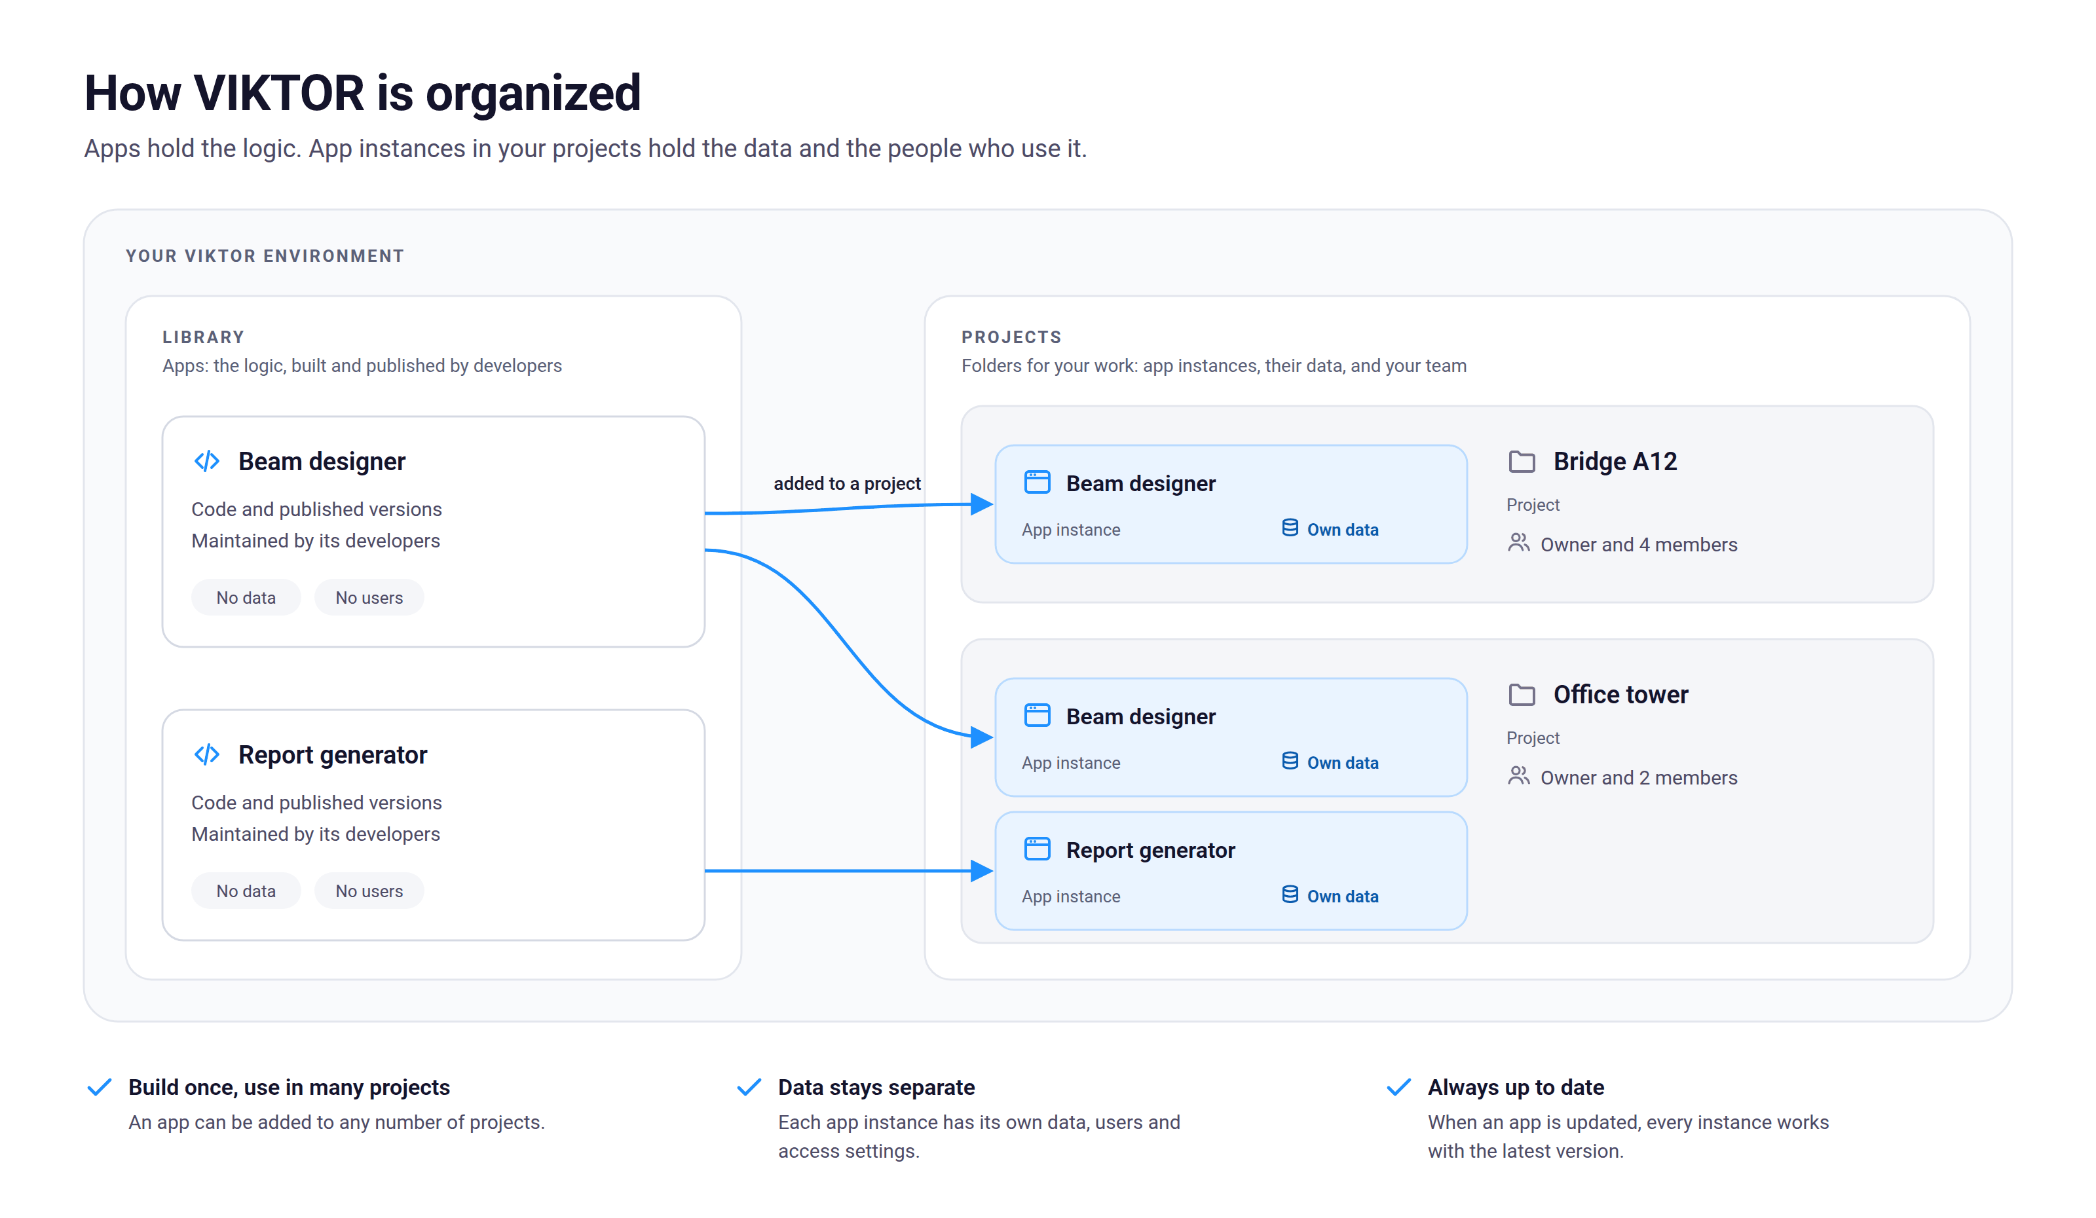The height and width of the screenshot is (1218, 2096).
Task: Click the added to a project label
Action: (847, 484)
